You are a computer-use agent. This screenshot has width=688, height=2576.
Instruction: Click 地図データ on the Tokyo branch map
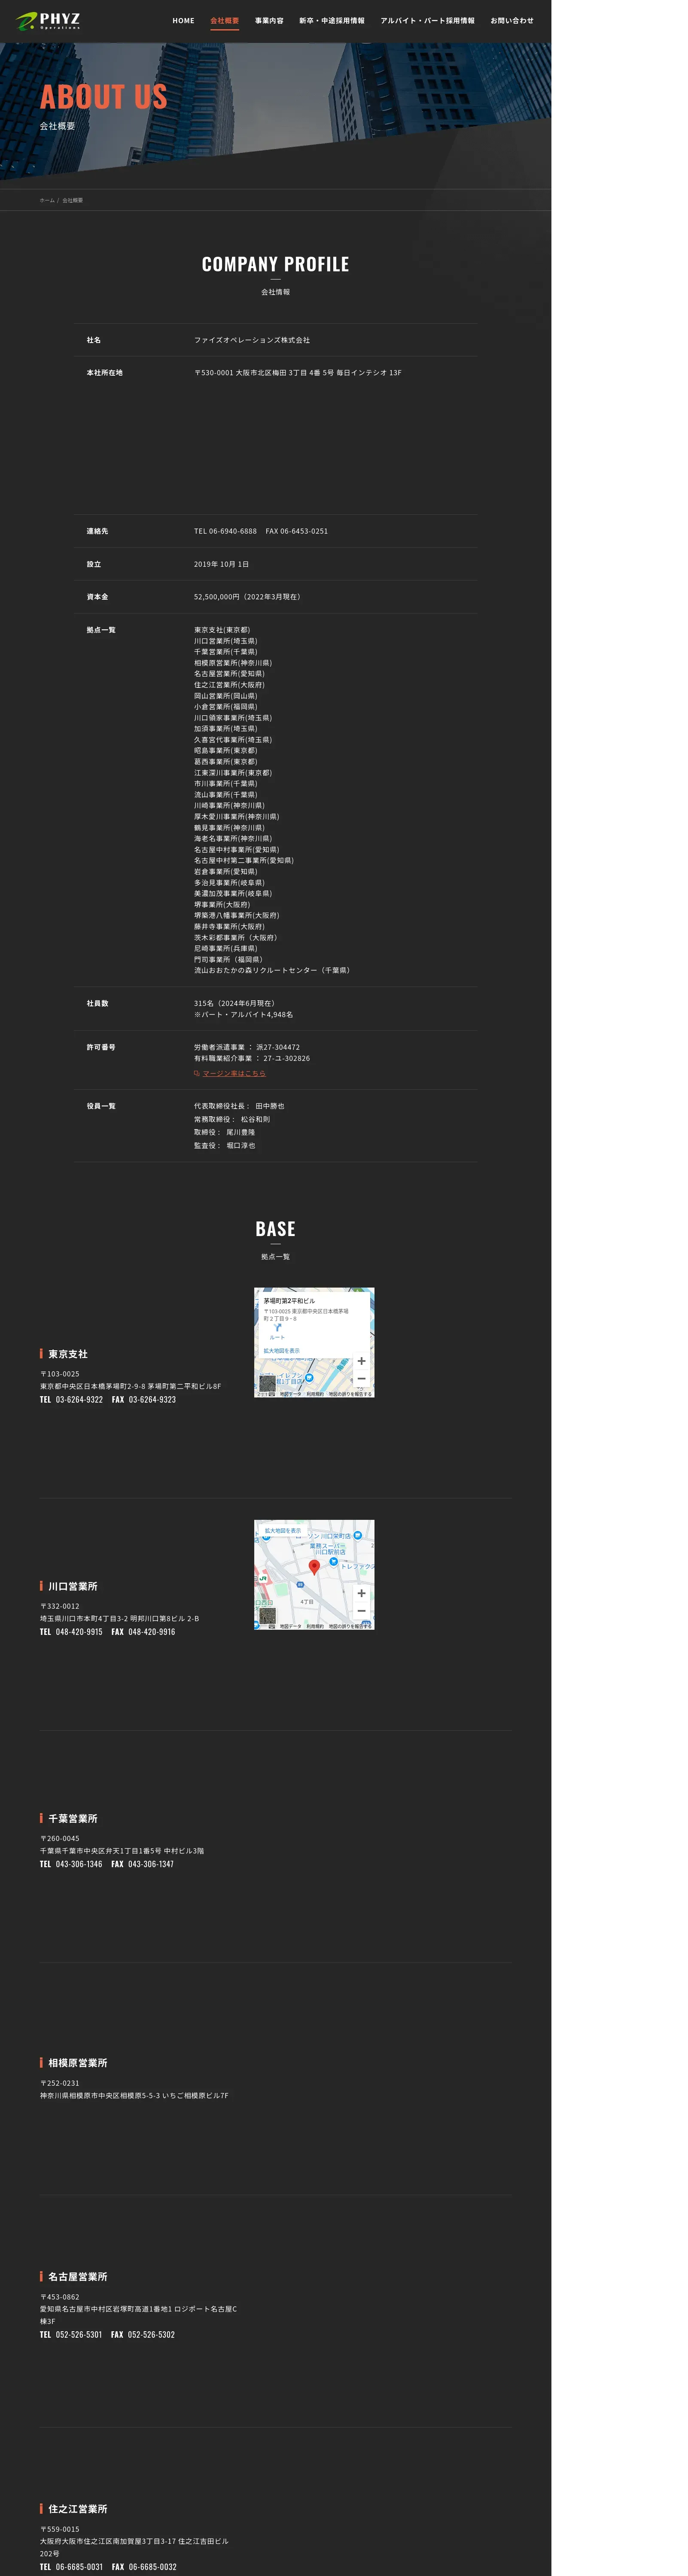(x=290, y=1394)
